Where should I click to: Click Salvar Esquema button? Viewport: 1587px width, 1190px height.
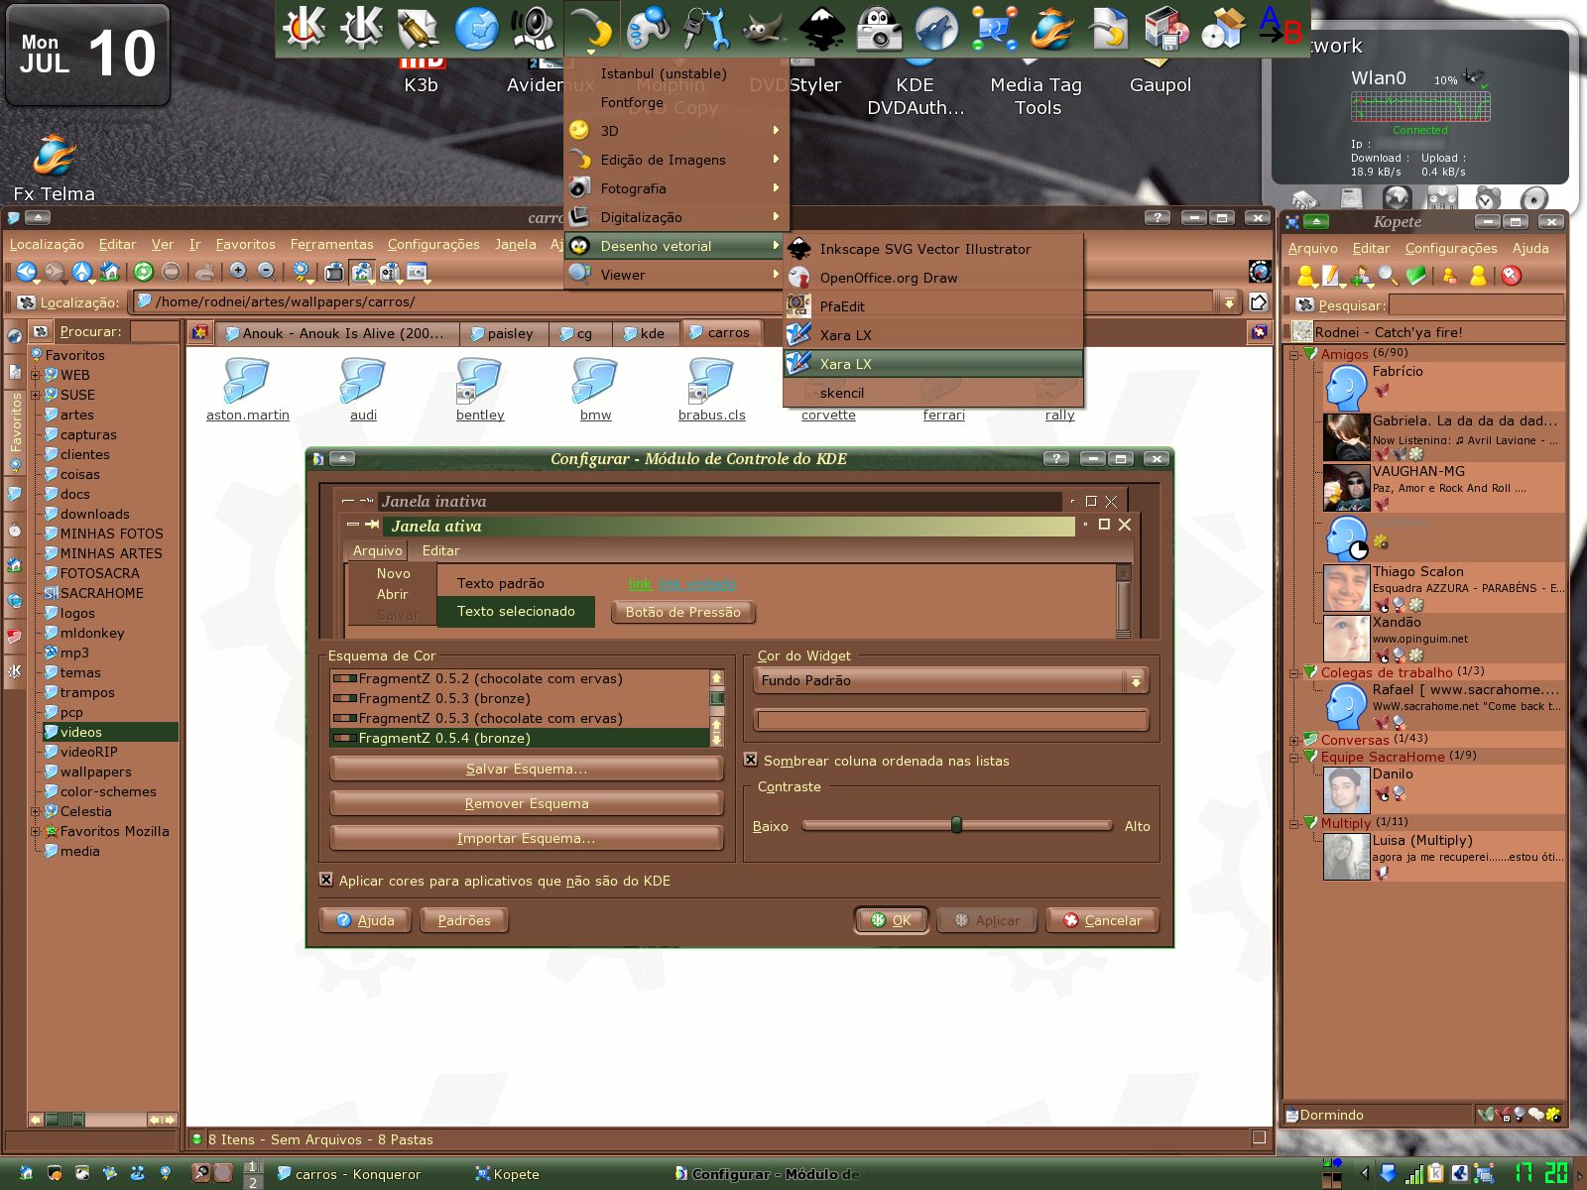(x=526, y=769)
